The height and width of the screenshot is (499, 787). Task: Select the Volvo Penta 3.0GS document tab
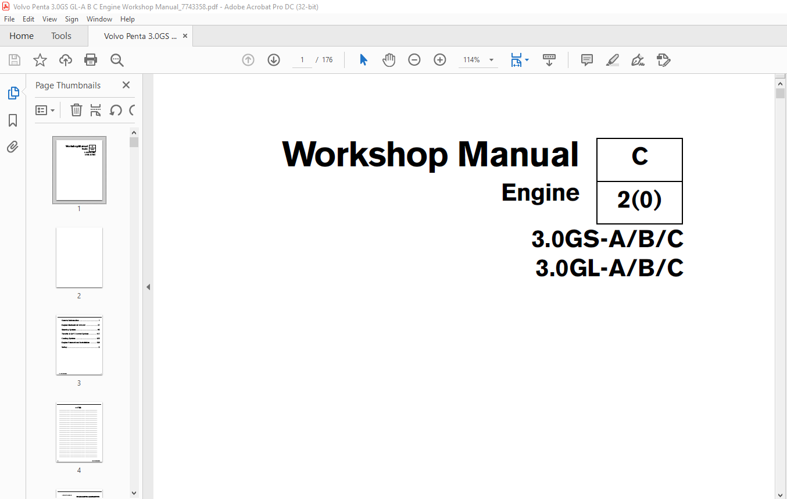click(140, 36)
